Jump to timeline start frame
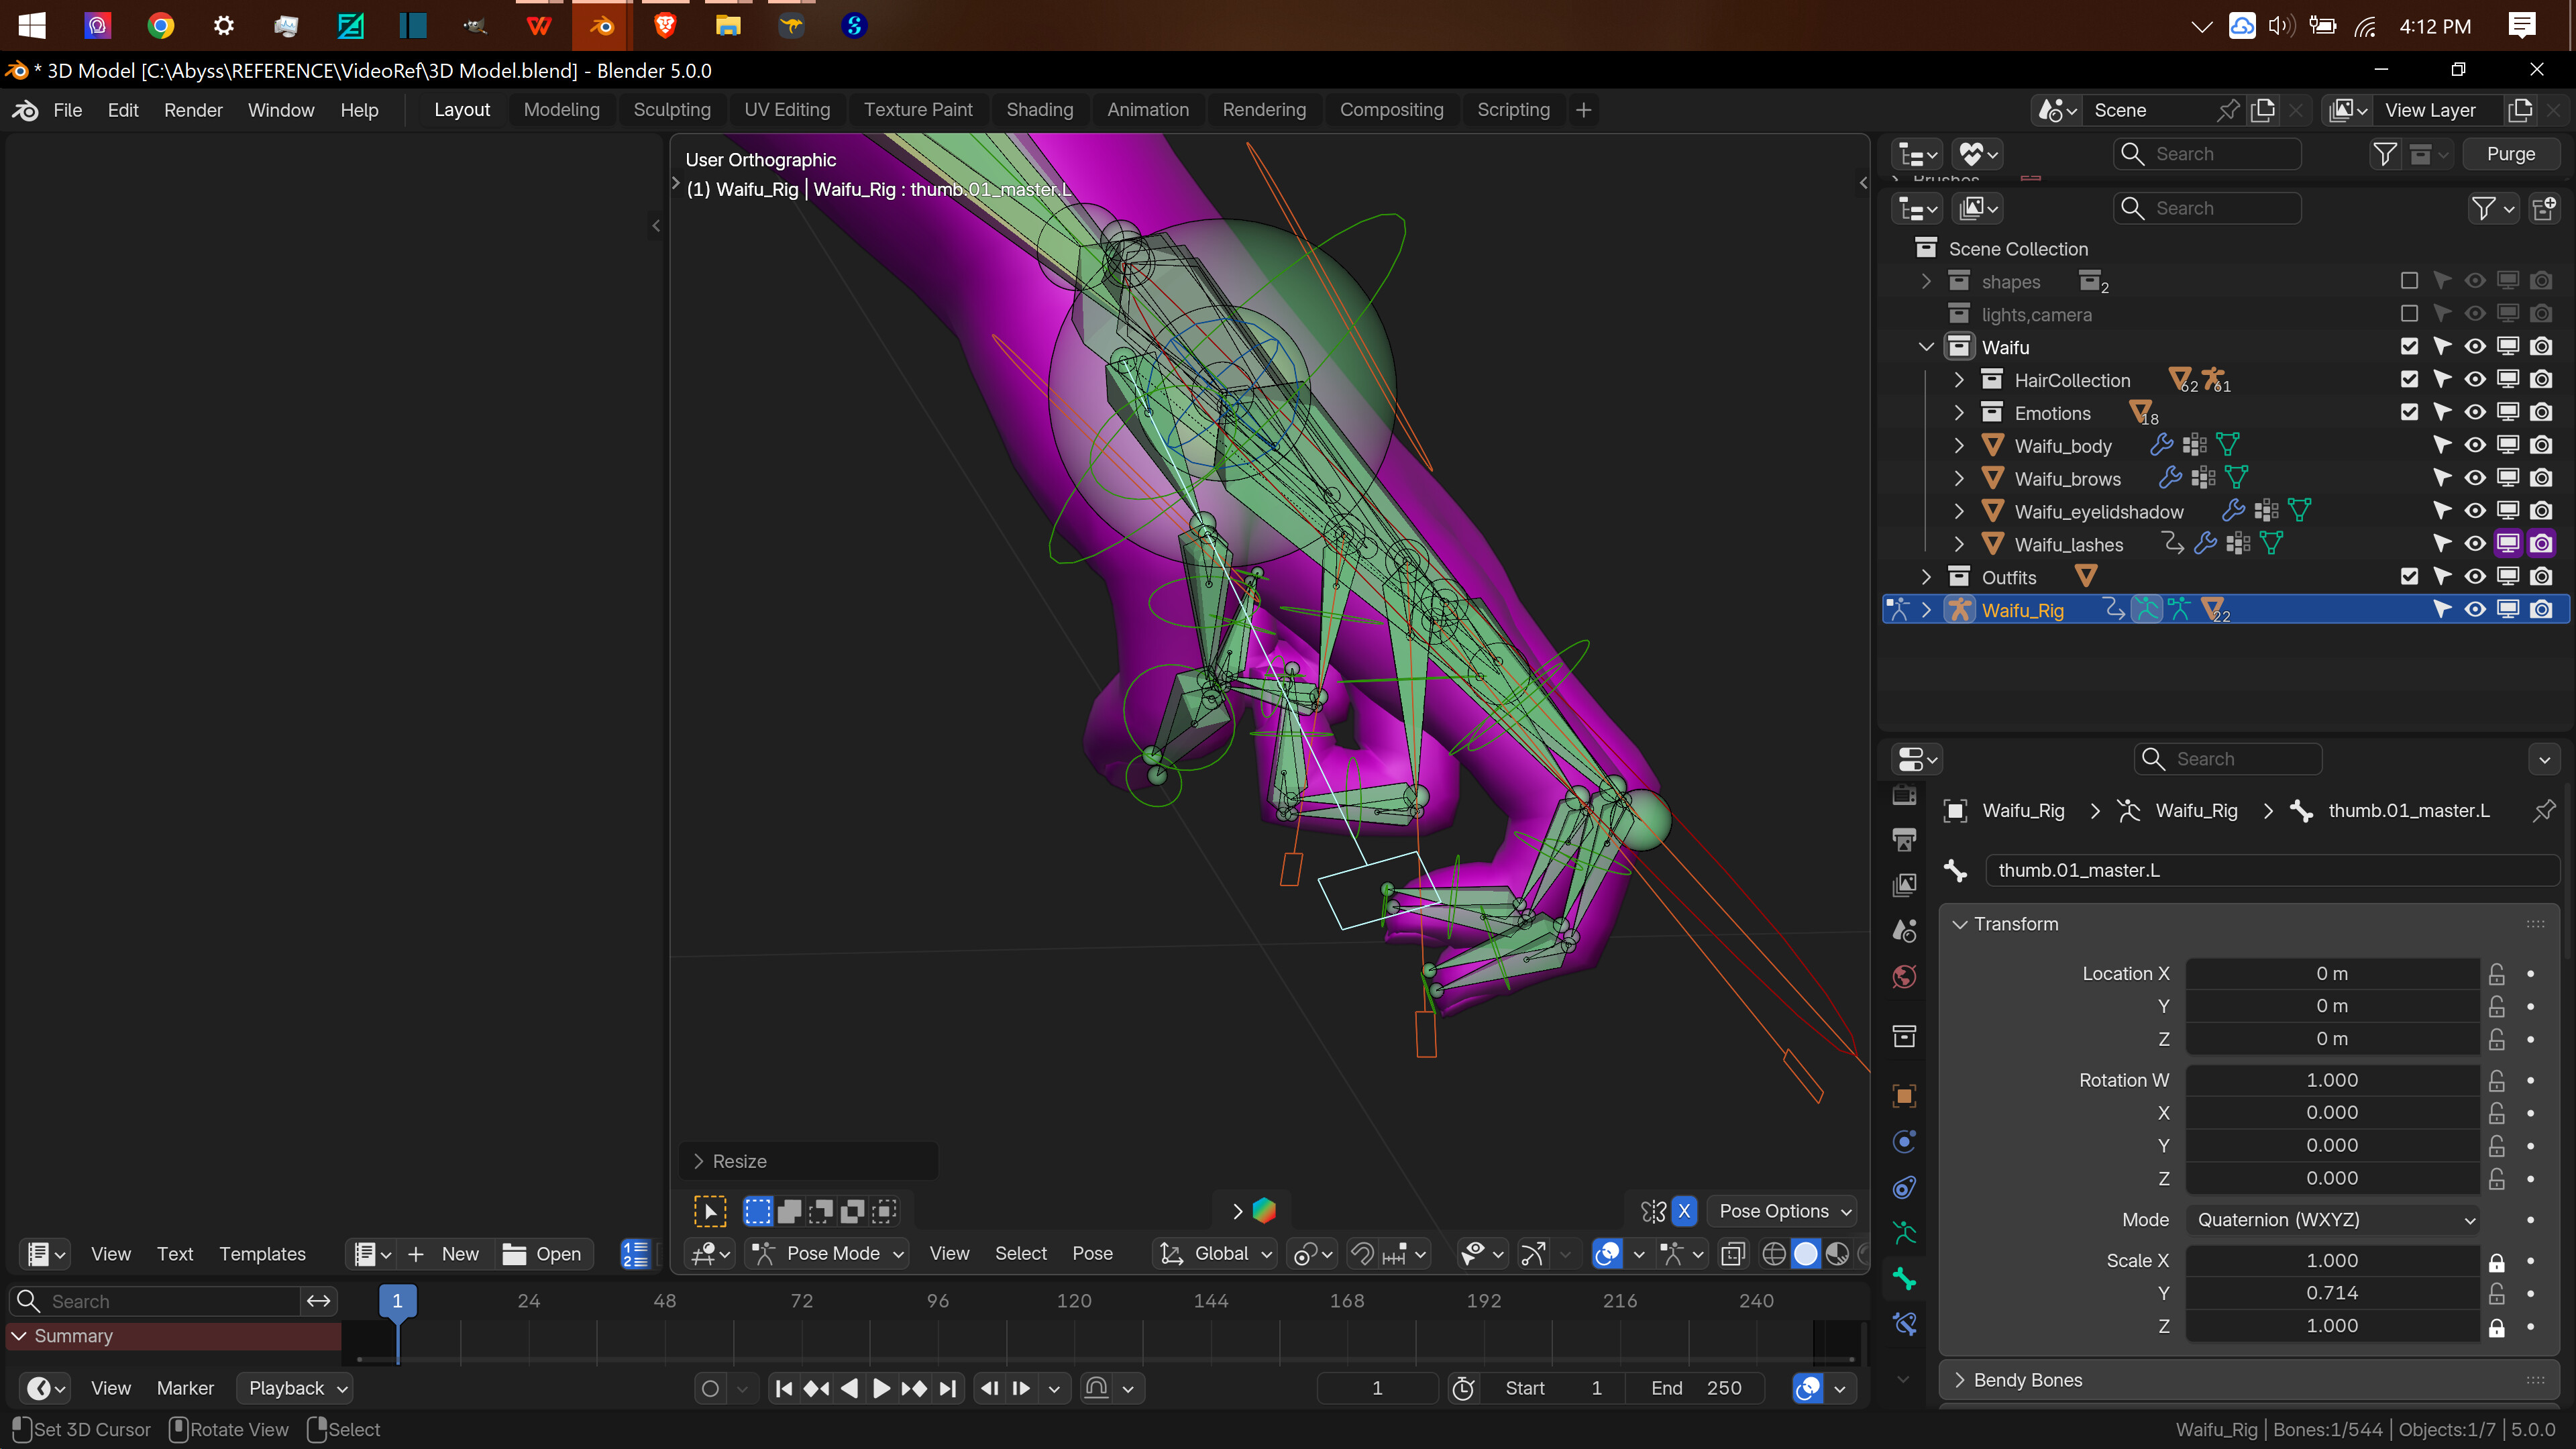The height and width of the screenshot is (1449, 2576). click(784, 1388)
